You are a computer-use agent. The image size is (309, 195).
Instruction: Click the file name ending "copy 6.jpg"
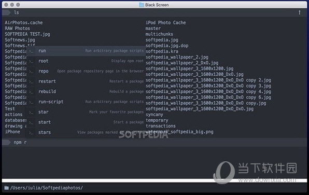208,97
